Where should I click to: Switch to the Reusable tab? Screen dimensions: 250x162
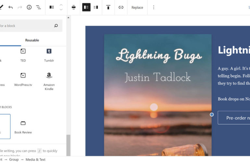click(32, 40)
